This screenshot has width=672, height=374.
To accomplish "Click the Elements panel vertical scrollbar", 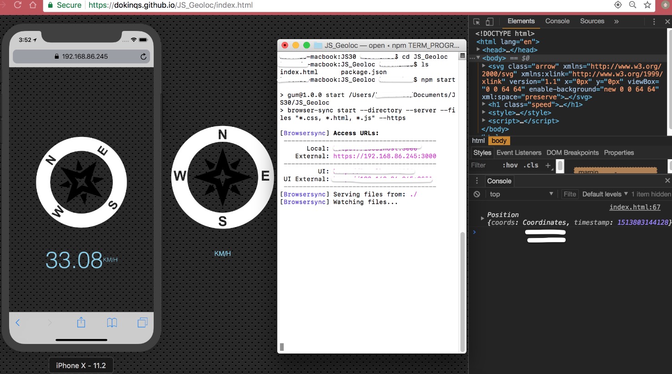I will (669, 82).
